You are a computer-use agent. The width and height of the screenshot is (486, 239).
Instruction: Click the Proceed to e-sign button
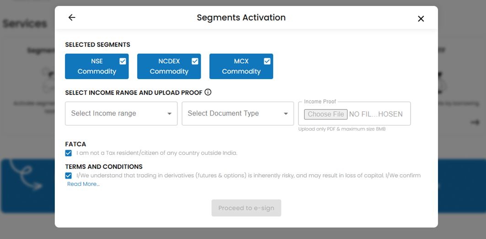(x=246, y=208)
